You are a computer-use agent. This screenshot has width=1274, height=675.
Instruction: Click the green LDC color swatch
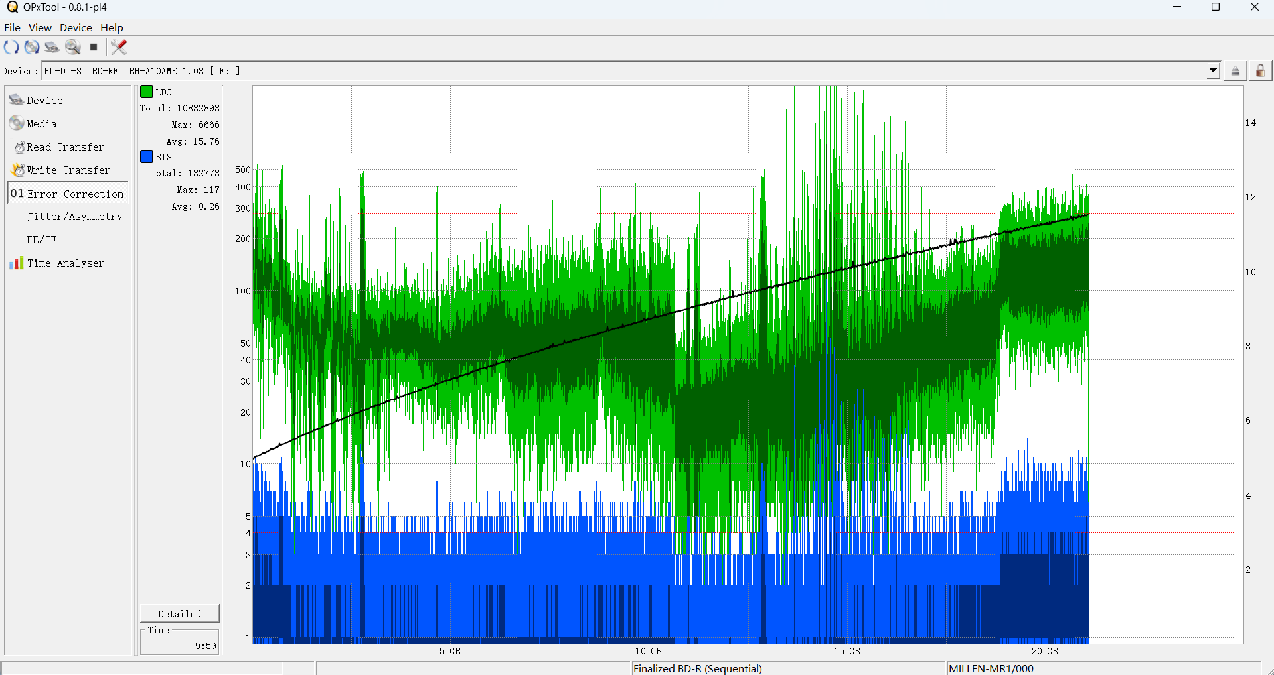point(147,92)
